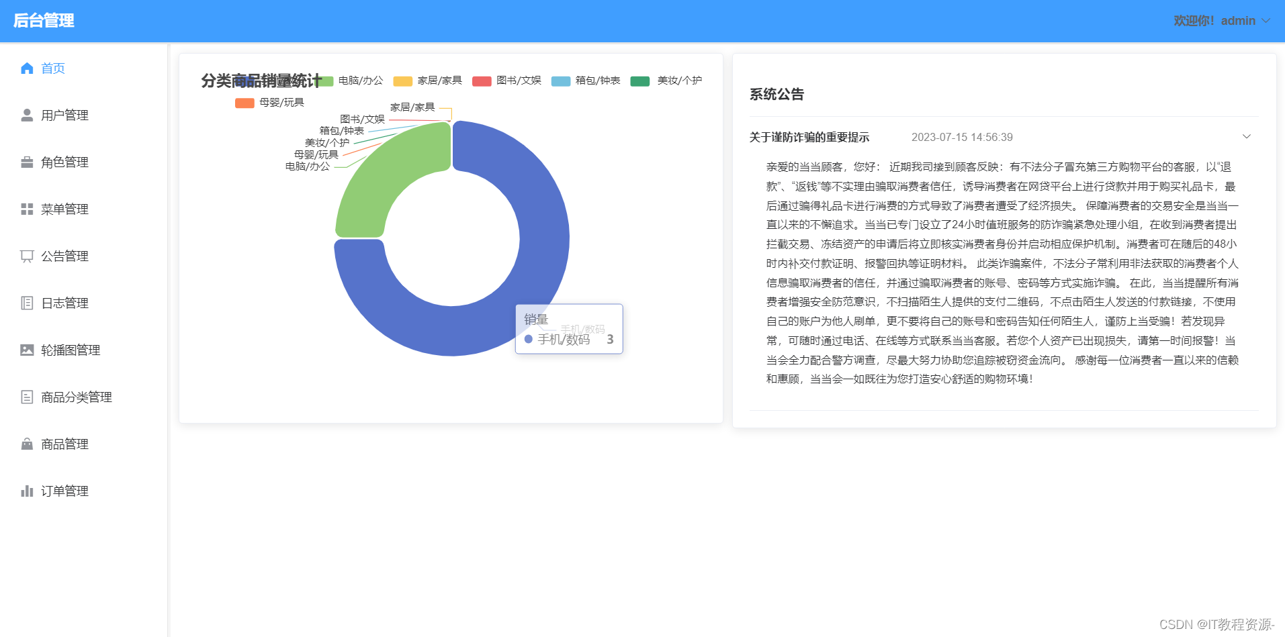Open the 商品分类管理 menu item

click(84, 397)
